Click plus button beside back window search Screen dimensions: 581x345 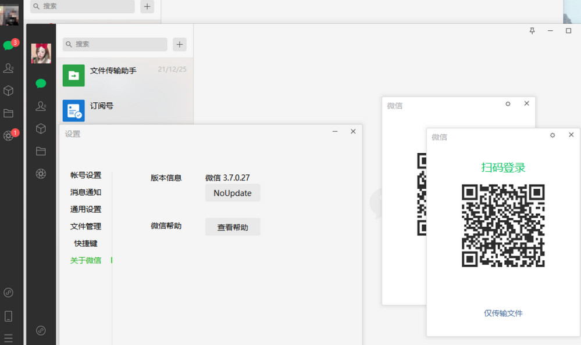(147, 6)
